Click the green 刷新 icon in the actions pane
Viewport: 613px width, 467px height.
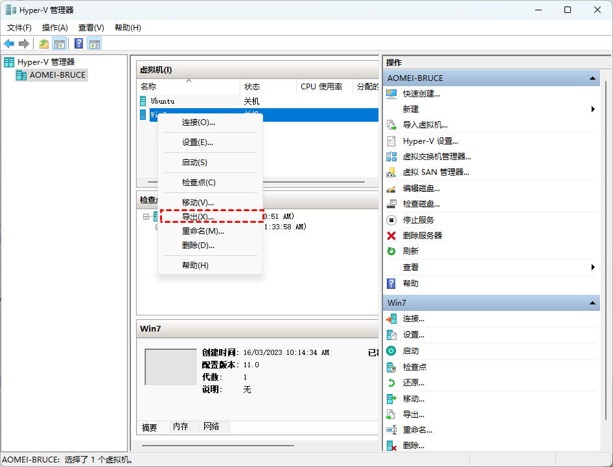click(391, 251)
